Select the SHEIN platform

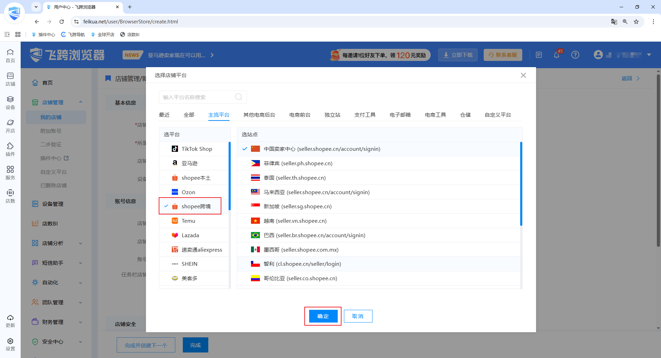[194, 264]
